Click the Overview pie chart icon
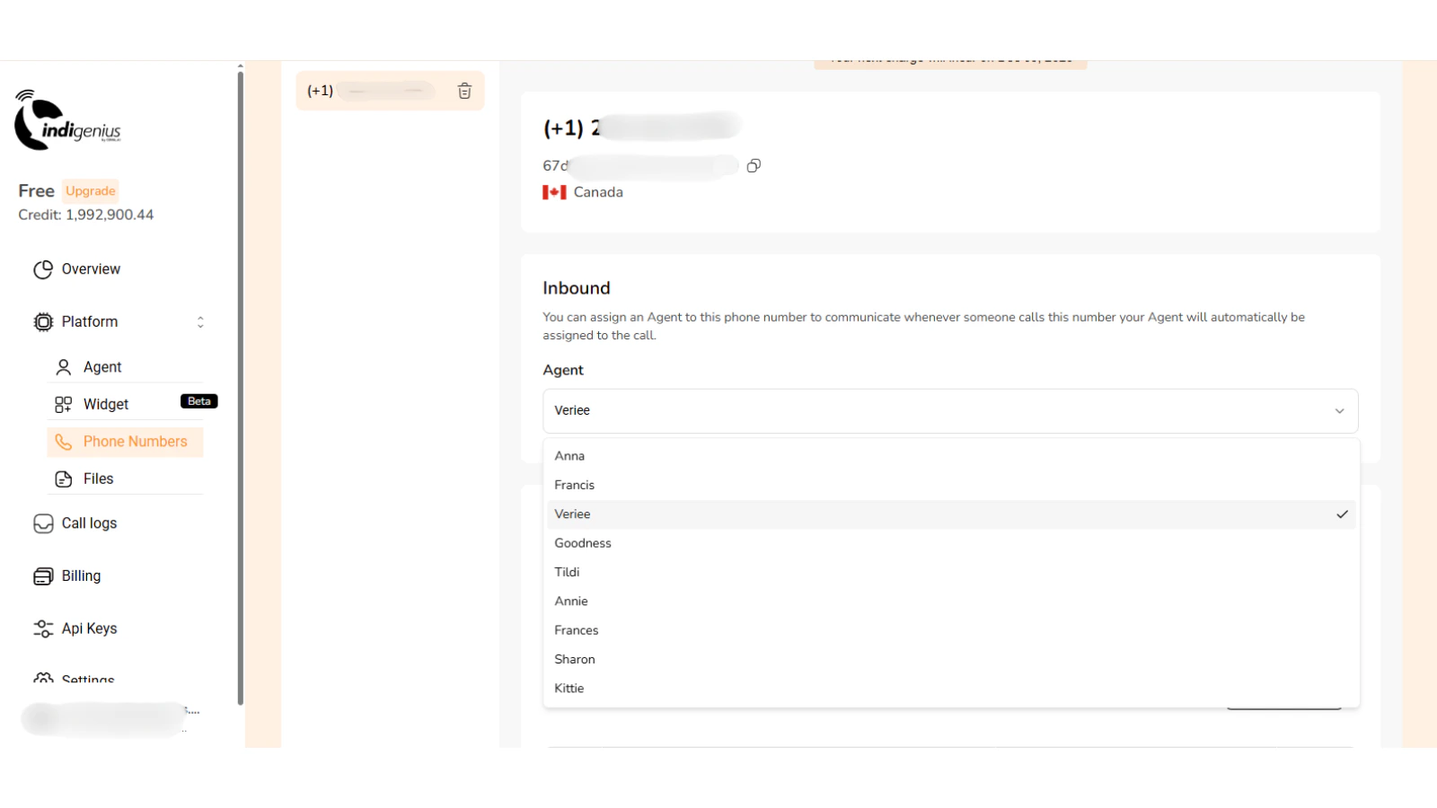 coord(43,269)
